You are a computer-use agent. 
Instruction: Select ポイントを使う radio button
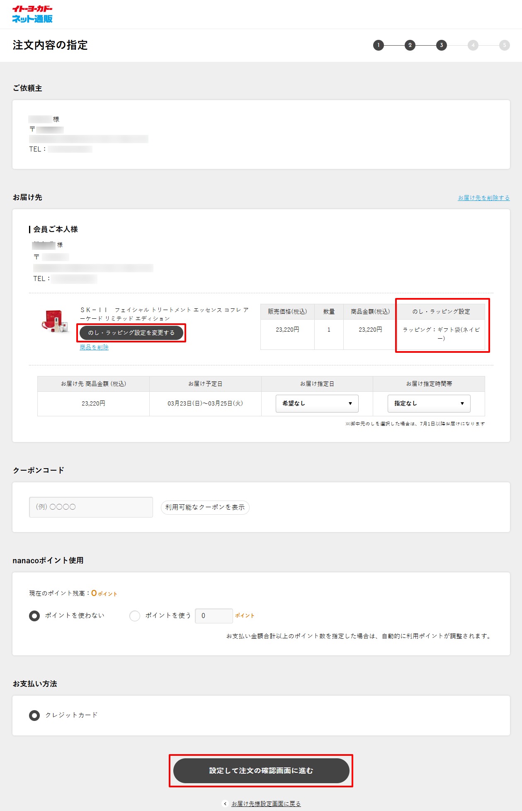[135, 616]
